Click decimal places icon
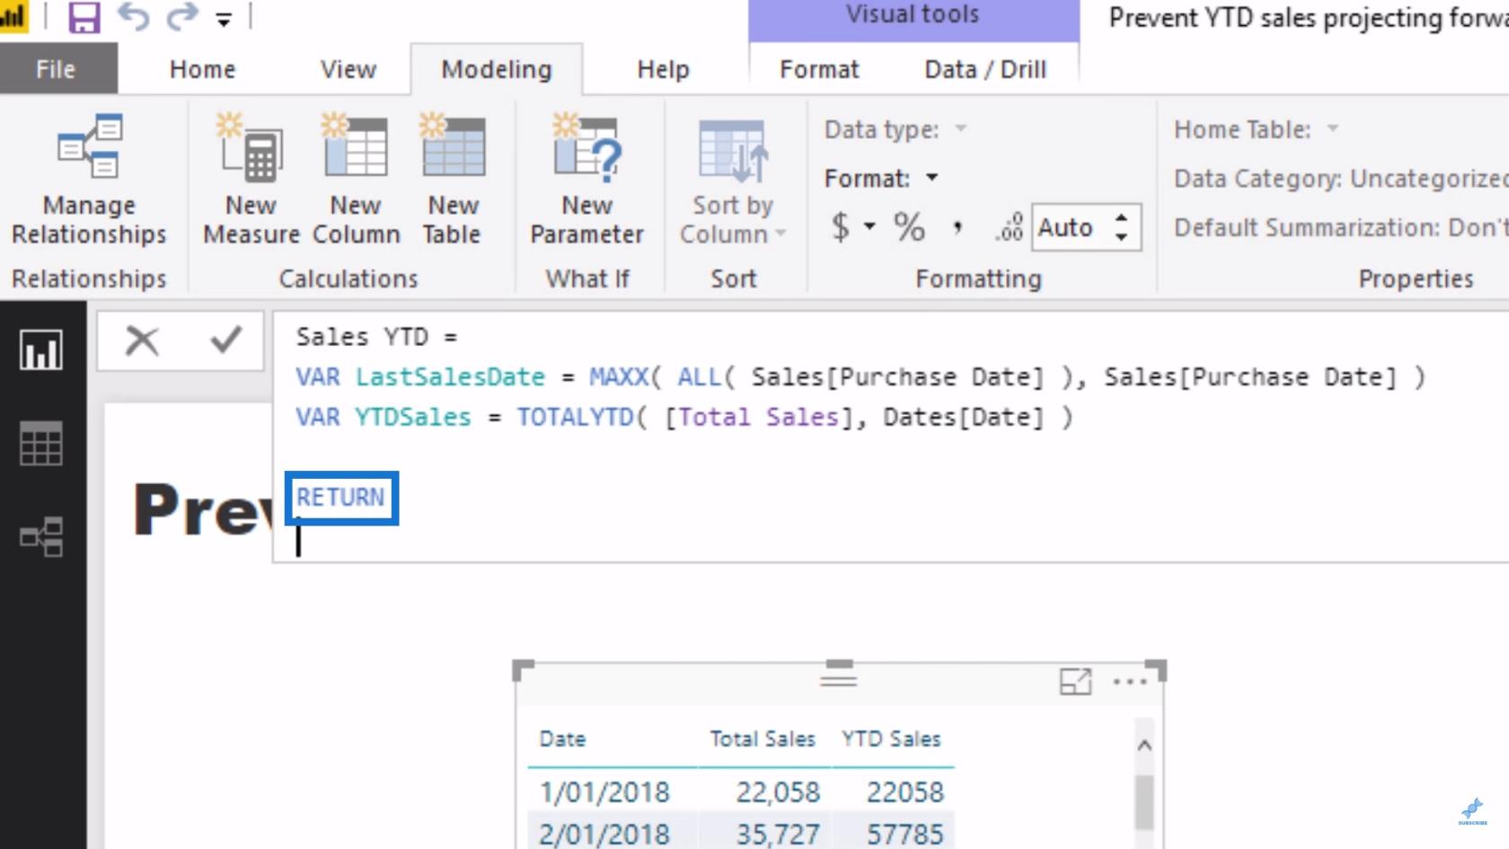Viewport: 1509px width, 849px height. [1009, 226]
